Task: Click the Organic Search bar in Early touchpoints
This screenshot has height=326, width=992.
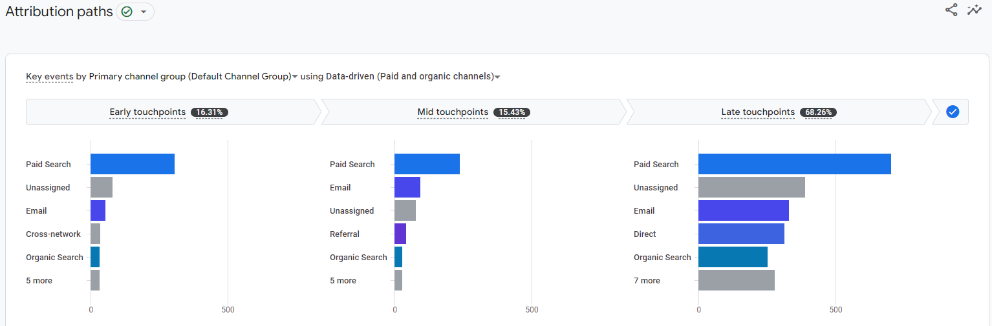Action: coord(95,257)
